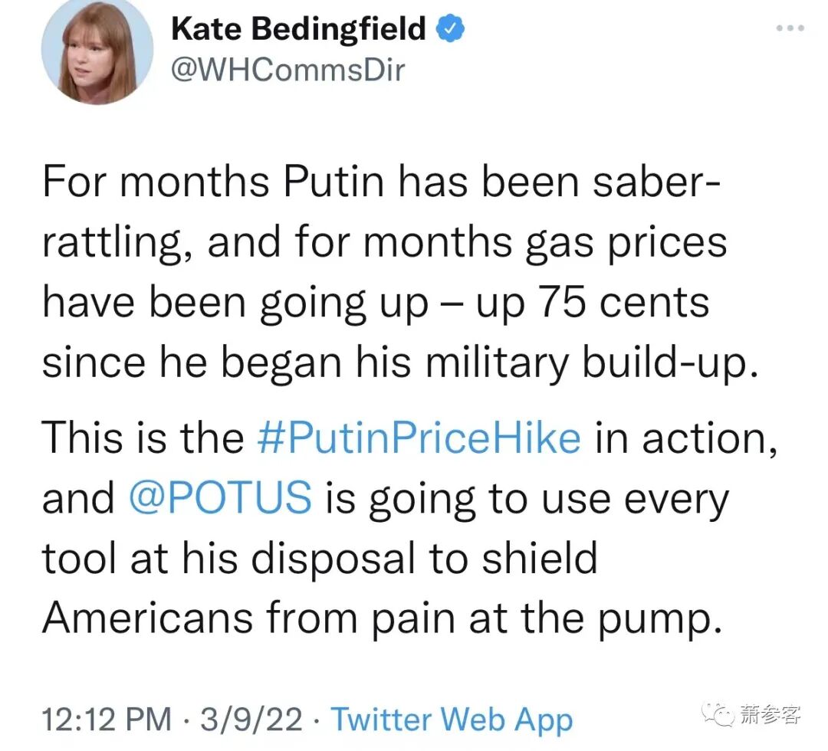Viewport: 828px width, 751px height.
Task: Click the Twitter Web App source link
Action: (452, 719)
